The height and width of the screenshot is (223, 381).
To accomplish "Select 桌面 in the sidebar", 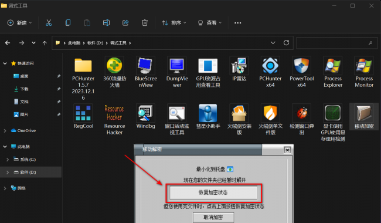I will (24, 76).
